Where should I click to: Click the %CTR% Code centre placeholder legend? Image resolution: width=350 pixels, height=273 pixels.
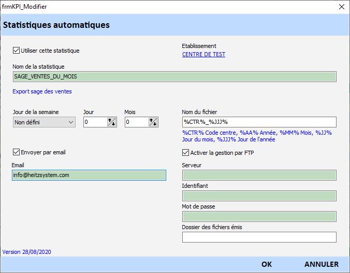pos(257,136)
